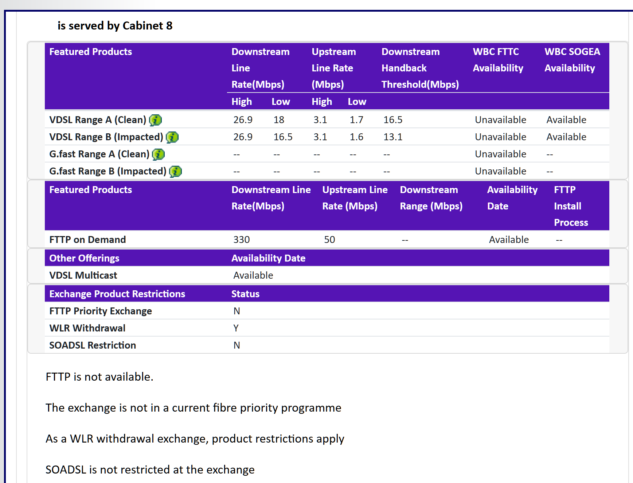
Task: Click the WLR Withdrawal row label
Action: click(x=87, y=328)
